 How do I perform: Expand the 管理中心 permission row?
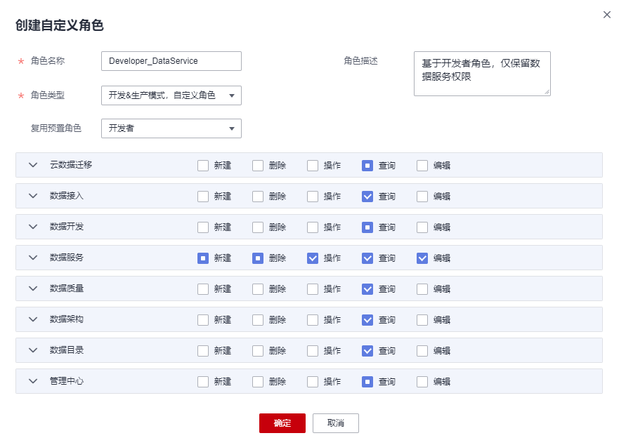(33, 382)
